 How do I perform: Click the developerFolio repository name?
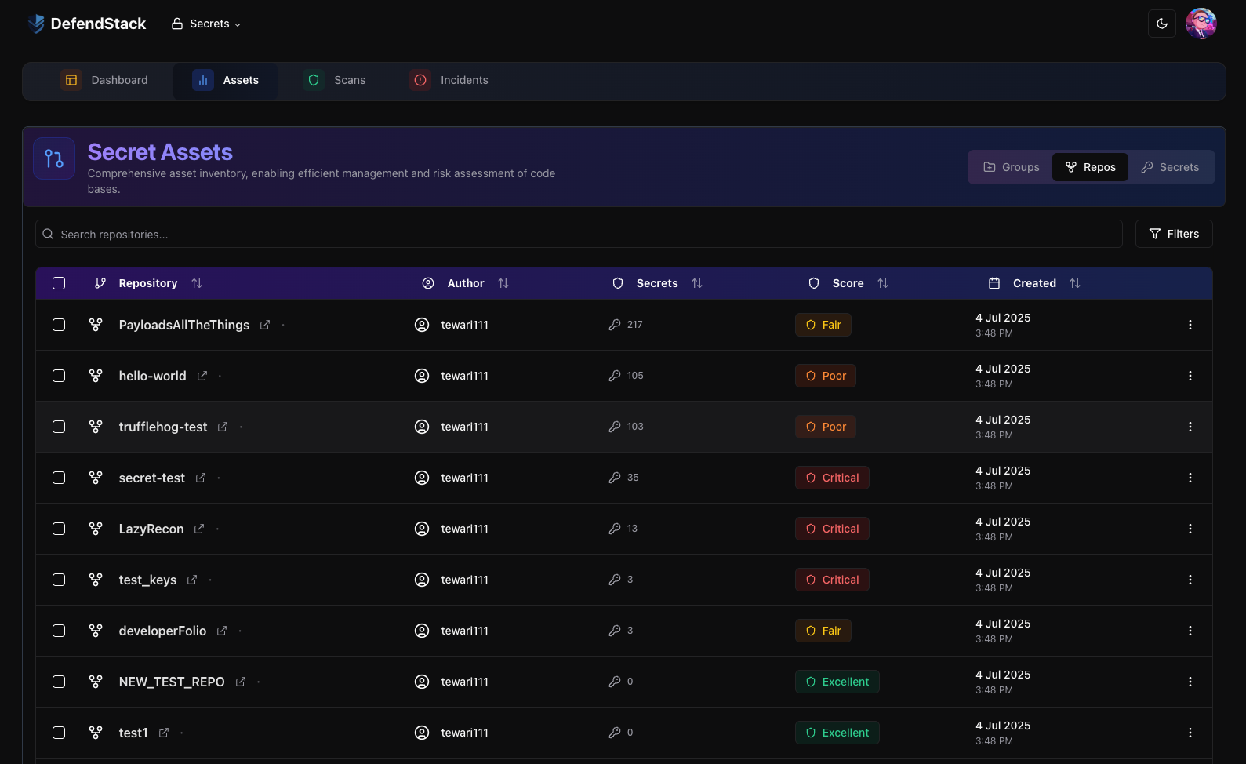(x=162, y=631)
